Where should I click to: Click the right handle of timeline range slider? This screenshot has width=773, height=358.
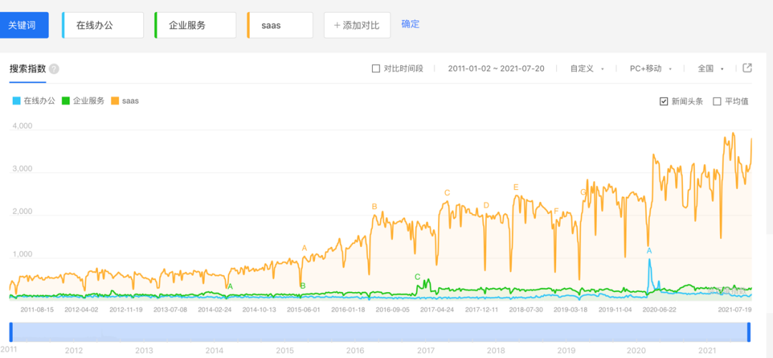tap(749, 332)
